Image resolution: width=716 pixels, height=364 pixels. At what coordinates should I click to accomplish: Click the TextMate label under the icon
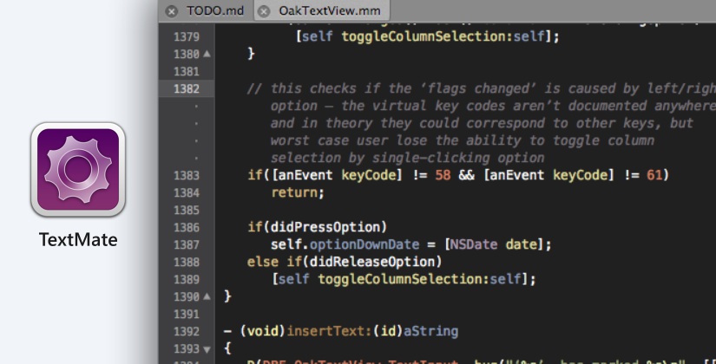(x=78, y=239)
